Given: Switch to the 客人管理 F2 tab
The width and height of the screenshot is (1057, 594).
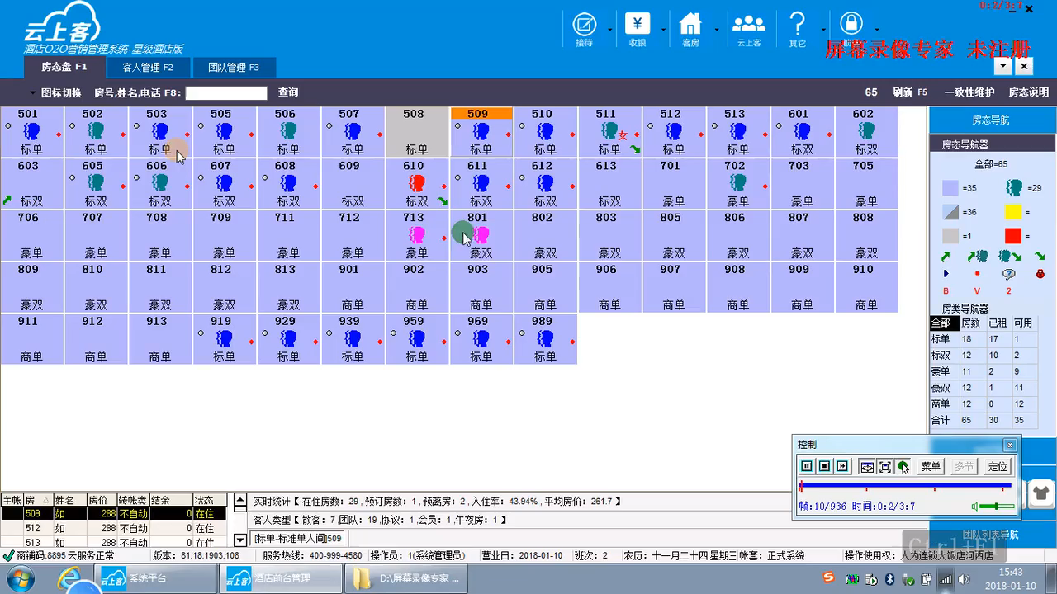Looking at the screenshot, I should tap(148, 68).
